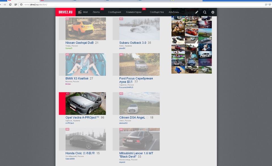Screen dimensions: 272x166
Task: Open the BMW X3 Ковбой photo
Action: point(86,64)
